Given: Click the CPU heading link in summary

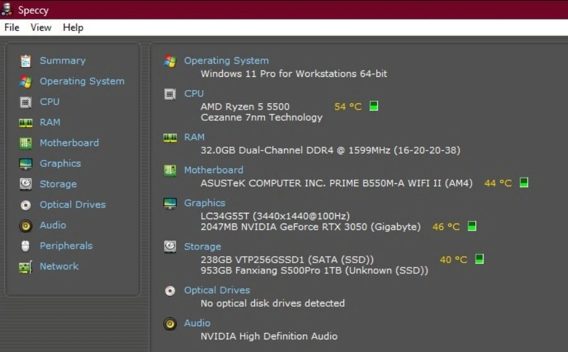Looking at the screenshot, I should 194,93.
